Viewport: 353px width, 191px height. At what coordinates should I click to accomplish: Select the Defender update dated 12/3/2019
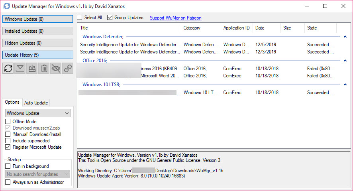pos(207,52)
